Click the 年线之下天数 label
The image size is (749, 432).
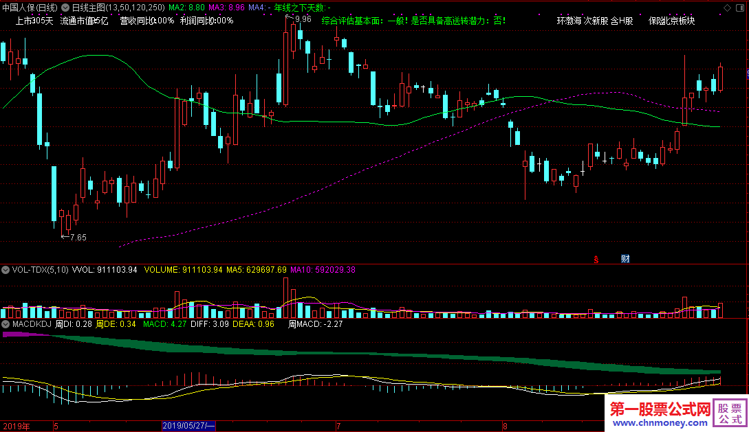[303, 8]
